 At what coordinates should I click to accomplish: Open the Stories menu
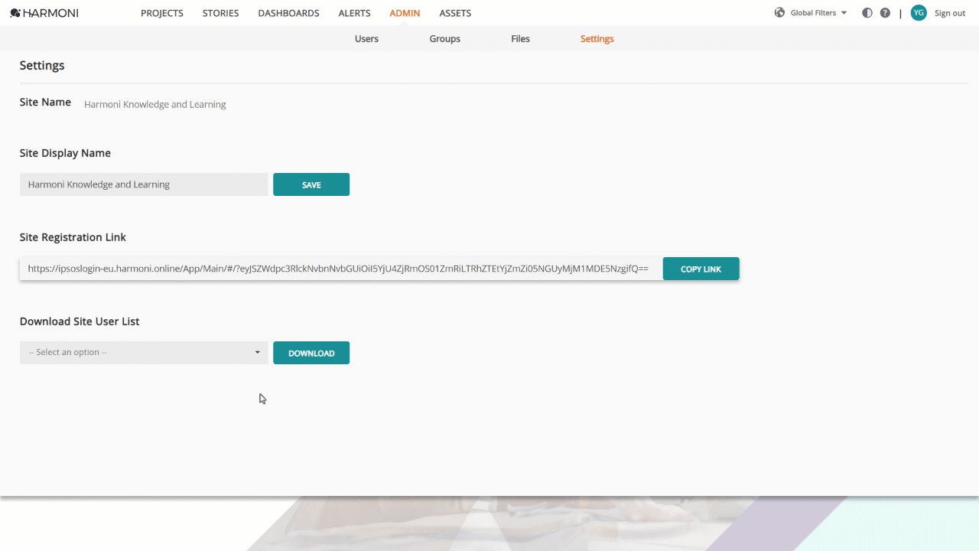click(220, 13)
